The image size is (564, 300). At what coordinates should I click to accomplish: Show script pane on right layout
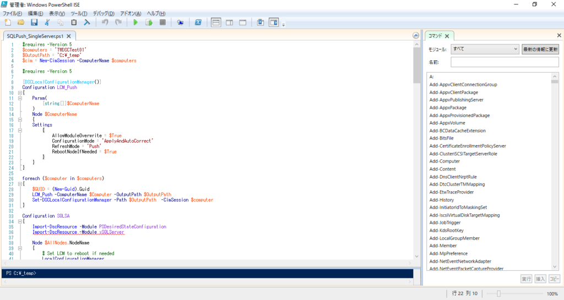[230, 23]
